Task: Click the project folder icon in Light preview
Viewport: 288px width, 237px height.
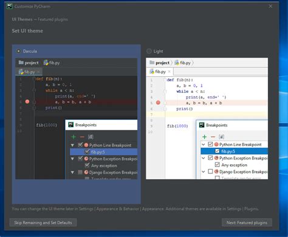Action: pos(152,62)
